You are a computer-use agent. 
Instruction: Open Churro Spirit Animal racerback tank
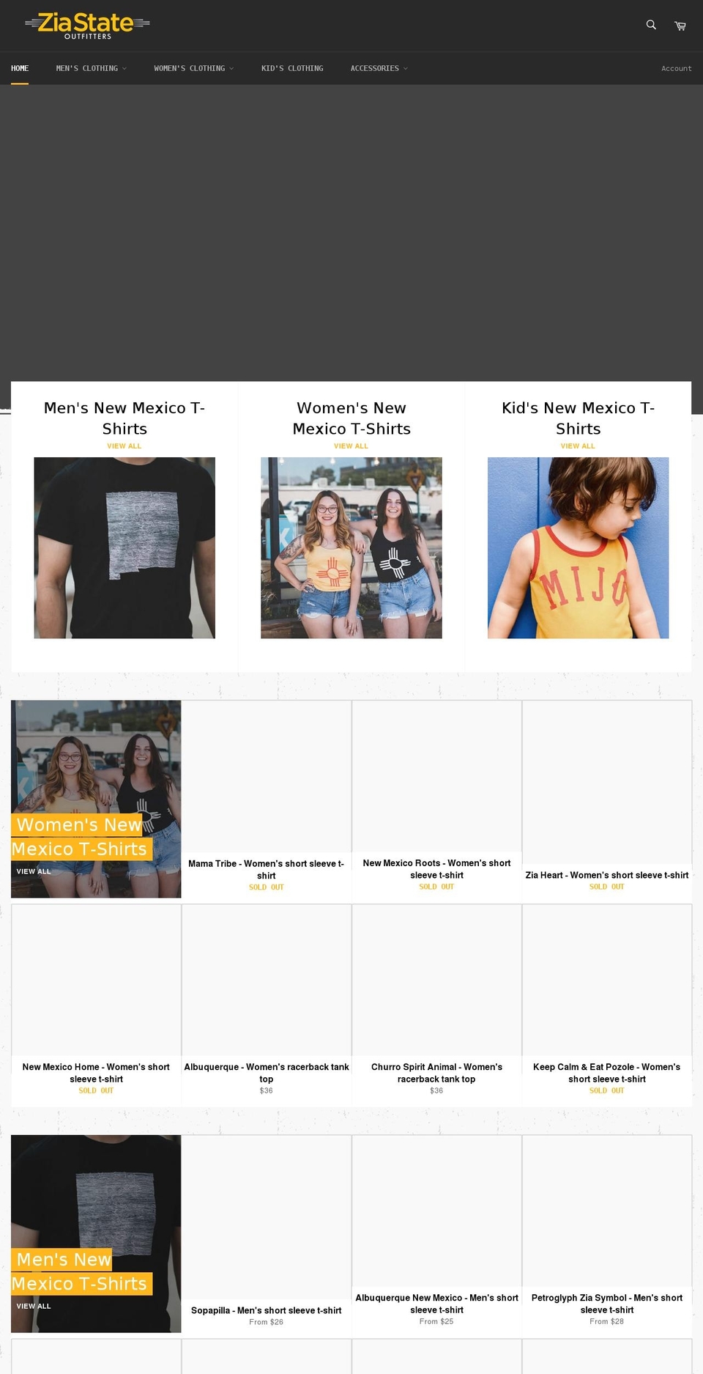pos(437,1073)
